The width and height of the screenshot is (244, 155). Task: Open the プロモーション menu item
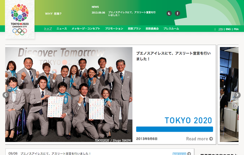point(114,29)
